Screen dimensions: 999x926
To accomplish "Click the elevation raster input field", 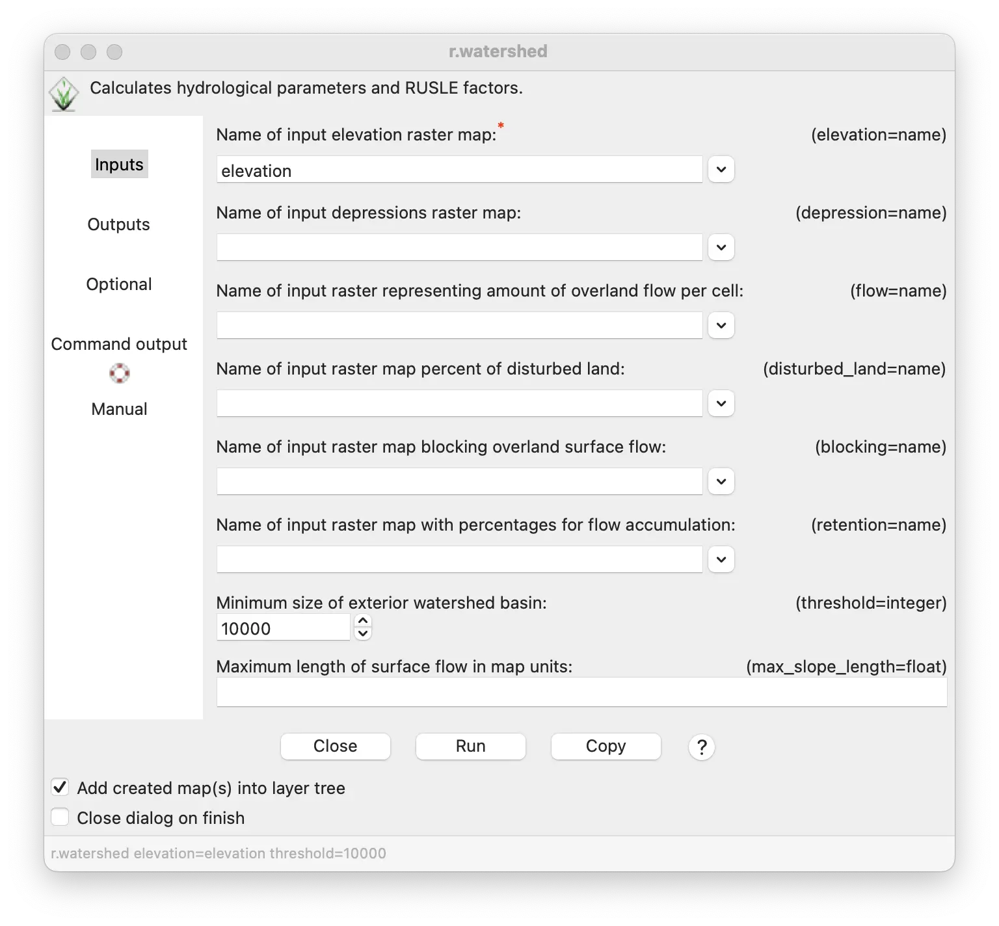I will (x=459, y=170).
